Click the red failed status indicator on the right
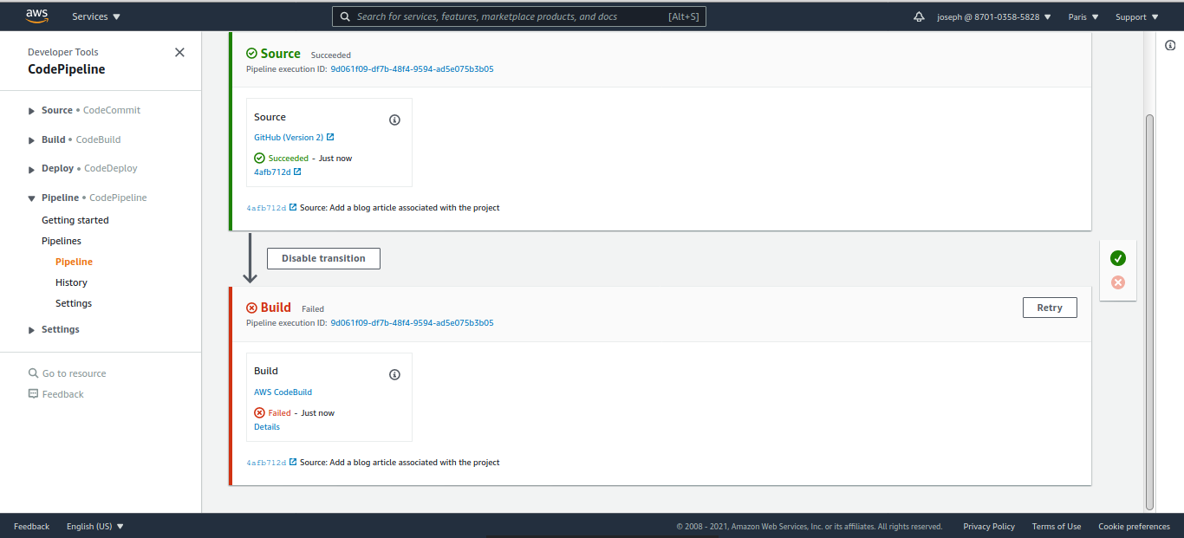 [x=1118, y=282]
